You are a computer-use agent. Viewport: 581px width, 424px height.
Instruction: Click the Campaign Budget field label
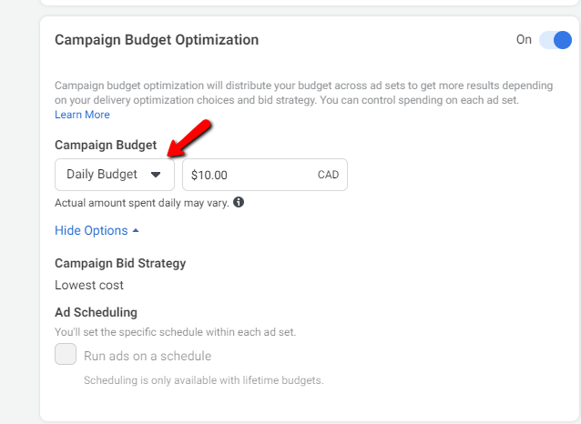[106, 145]
